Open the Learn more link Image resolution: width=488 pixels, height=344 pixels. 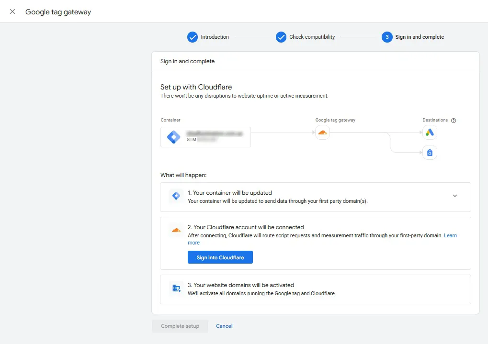(x=450, y=235)
